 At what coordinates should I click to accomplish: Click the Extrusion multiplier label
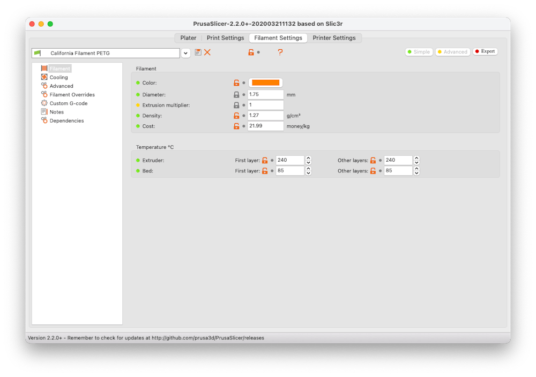tap(166, 105)
